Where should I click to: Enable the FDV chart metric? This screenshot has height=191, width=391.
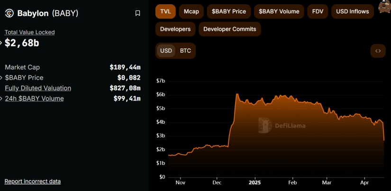click(317, 11)
